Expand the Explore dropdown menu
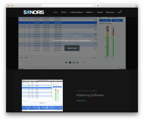The width and height of the screenshot is (144, 121). point(90,12)
